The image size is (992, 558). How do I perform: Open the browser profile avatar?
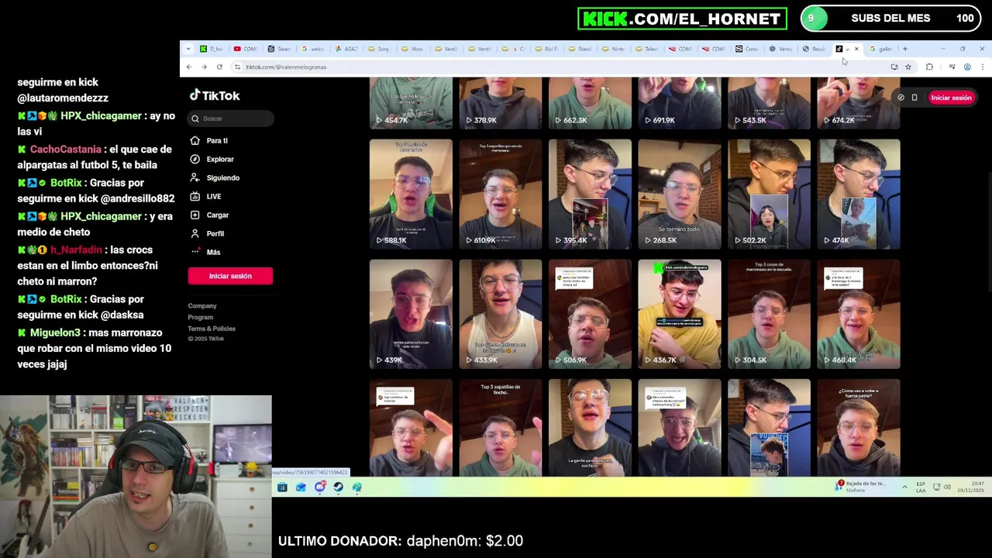pyautogui.click(x=967, y=67)
